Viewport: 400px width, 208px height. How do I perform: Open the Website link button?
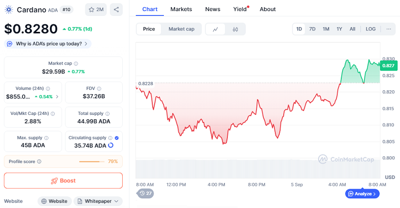tap(55, 201)
